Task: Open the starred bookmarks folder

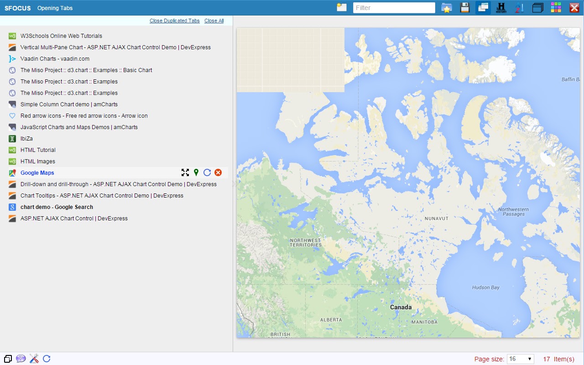Action: pyautogui.click(x=447, y=8)
